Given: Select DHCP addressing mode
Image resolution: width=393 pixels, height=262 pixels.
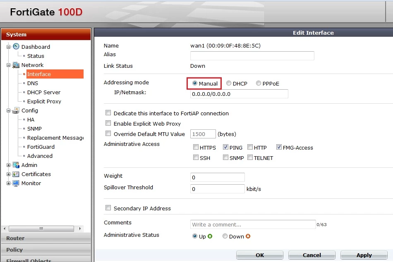Looking at the screenshot, I should [x=229, y=83].
